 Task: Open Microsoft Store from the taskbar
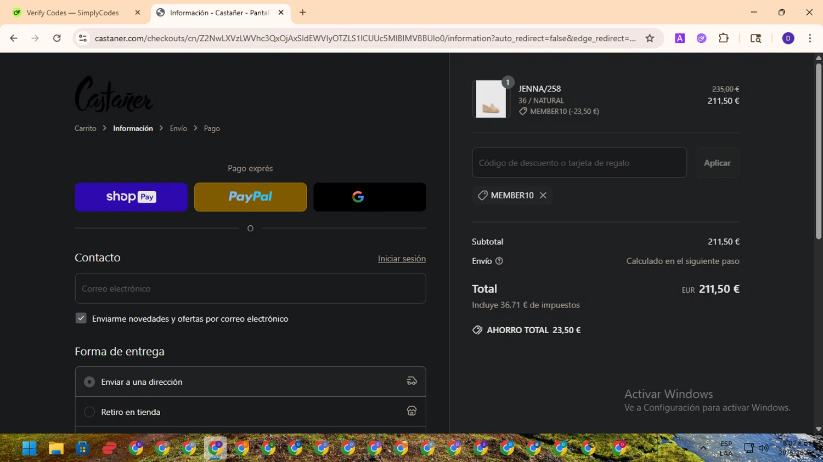tap(82, 448)
